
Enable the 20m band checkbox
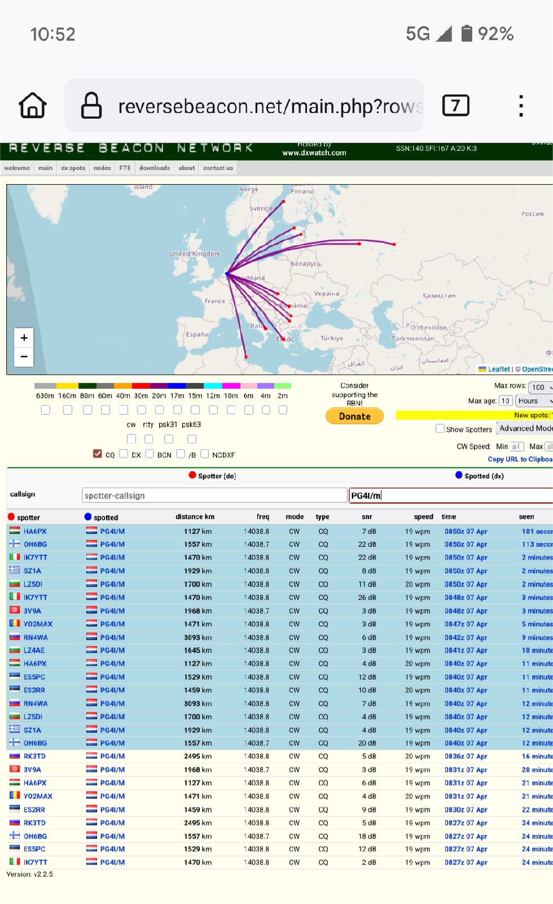pos(160,410)
